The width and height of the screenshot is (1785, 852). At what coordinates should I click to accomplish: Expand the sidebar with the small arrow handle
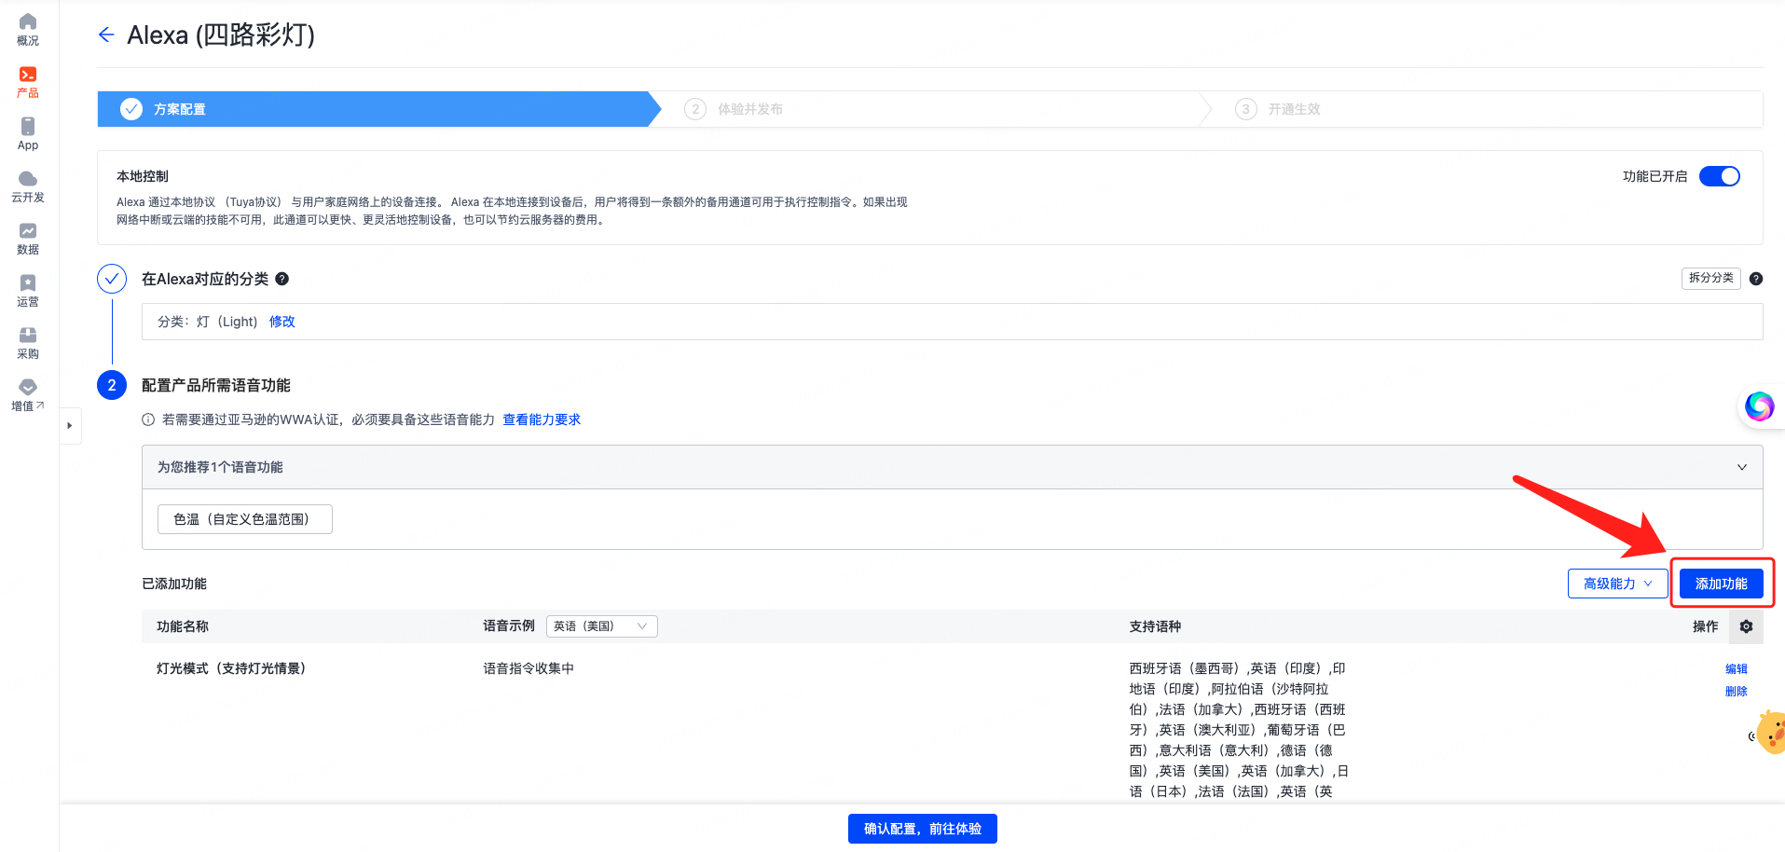point(70,426)
